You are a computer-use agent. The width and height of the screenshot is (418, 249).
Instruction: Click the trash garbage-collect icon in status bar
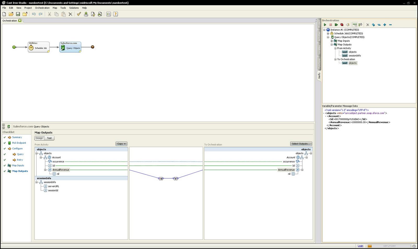pos(414,246)
